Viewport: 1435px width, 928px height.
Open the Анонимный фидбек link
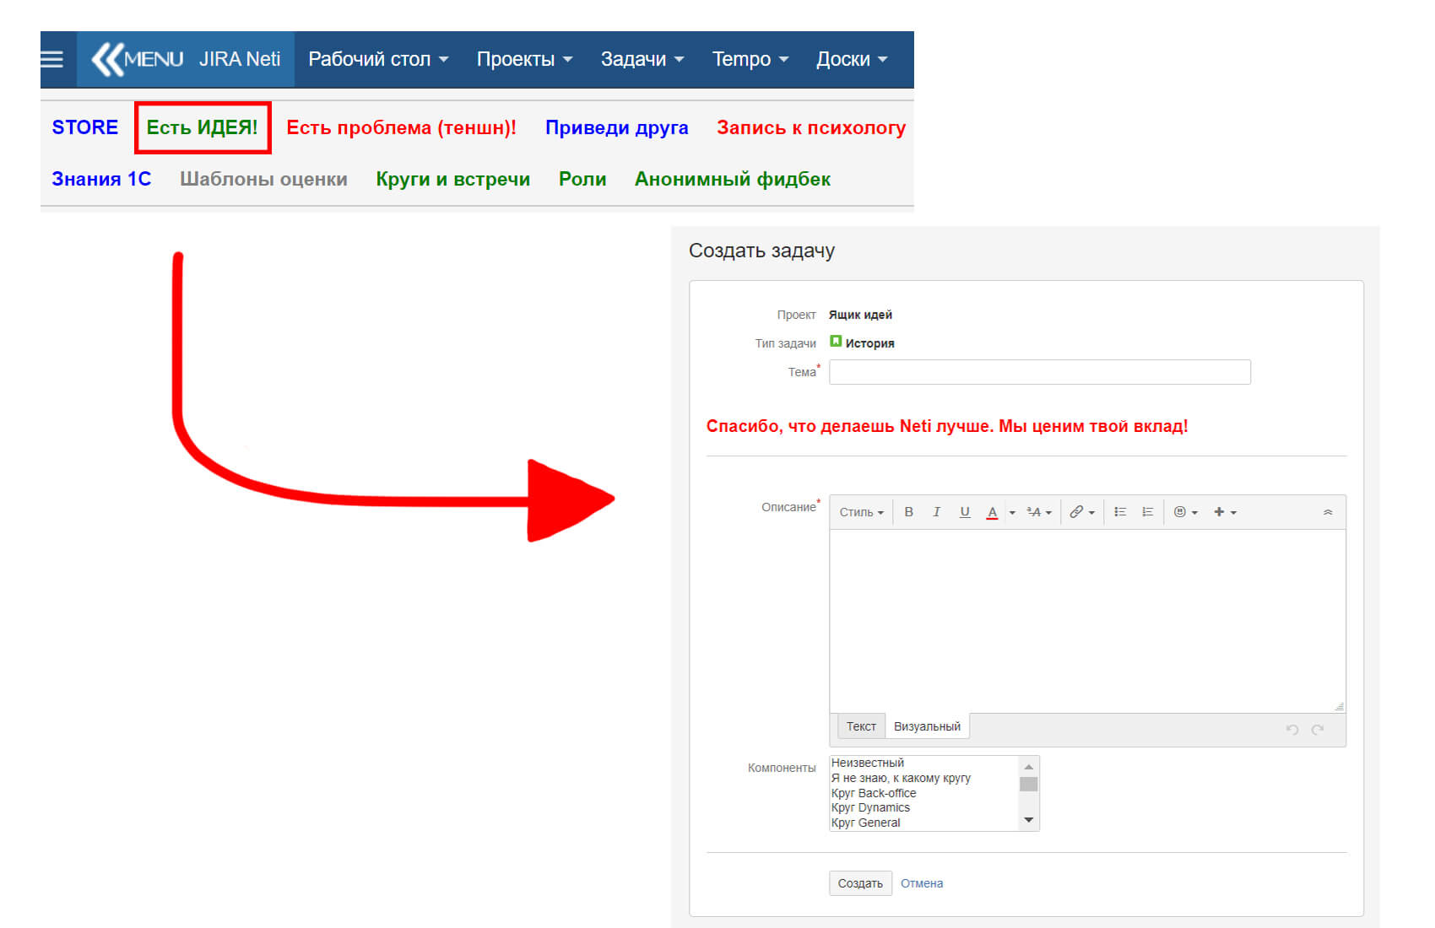click(x=733, y=179)
